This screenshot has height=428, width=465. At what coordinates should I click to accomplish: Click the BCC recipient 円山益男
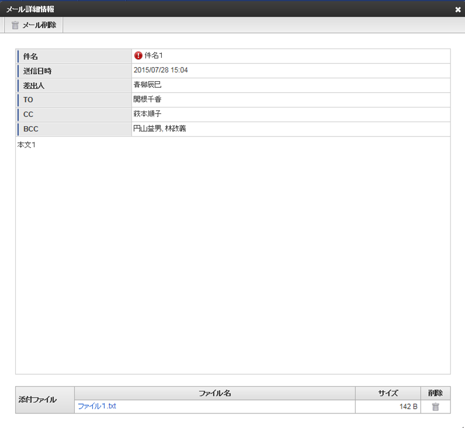[x=147, y=128]
